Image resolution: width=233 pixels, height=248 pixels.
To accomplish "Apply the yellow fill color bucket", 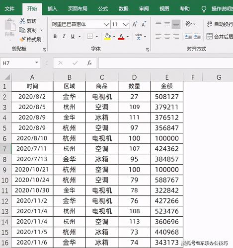I will pos(107,36).
